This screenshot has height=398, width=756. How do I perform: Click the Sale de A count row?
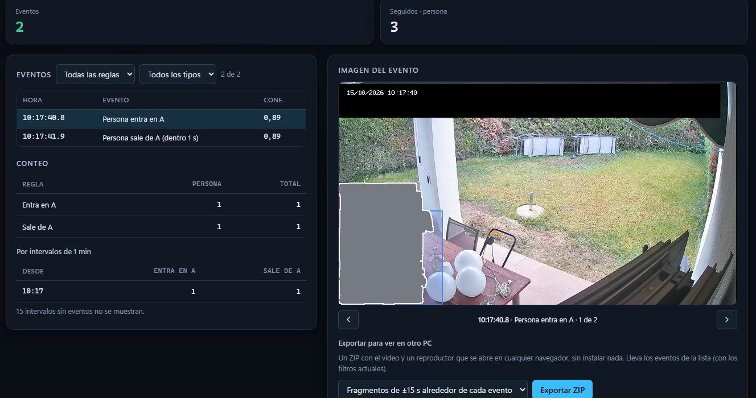pos(162,227)
